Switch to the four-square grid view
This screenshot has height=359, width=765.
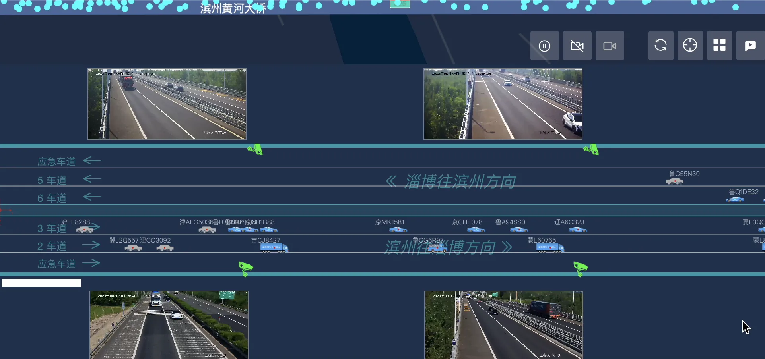[719, 45]
